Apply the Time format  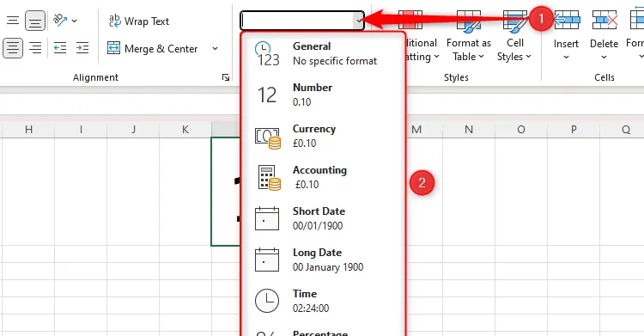tap(323, 301)
